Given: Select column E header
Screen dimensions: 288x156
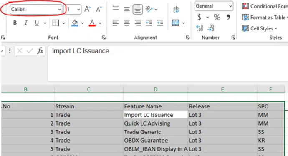Looking at the screenshot, I should 222,89.
